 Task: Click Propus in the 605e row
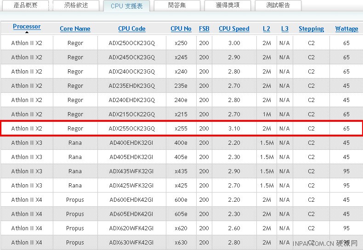[x=75, y=214]
